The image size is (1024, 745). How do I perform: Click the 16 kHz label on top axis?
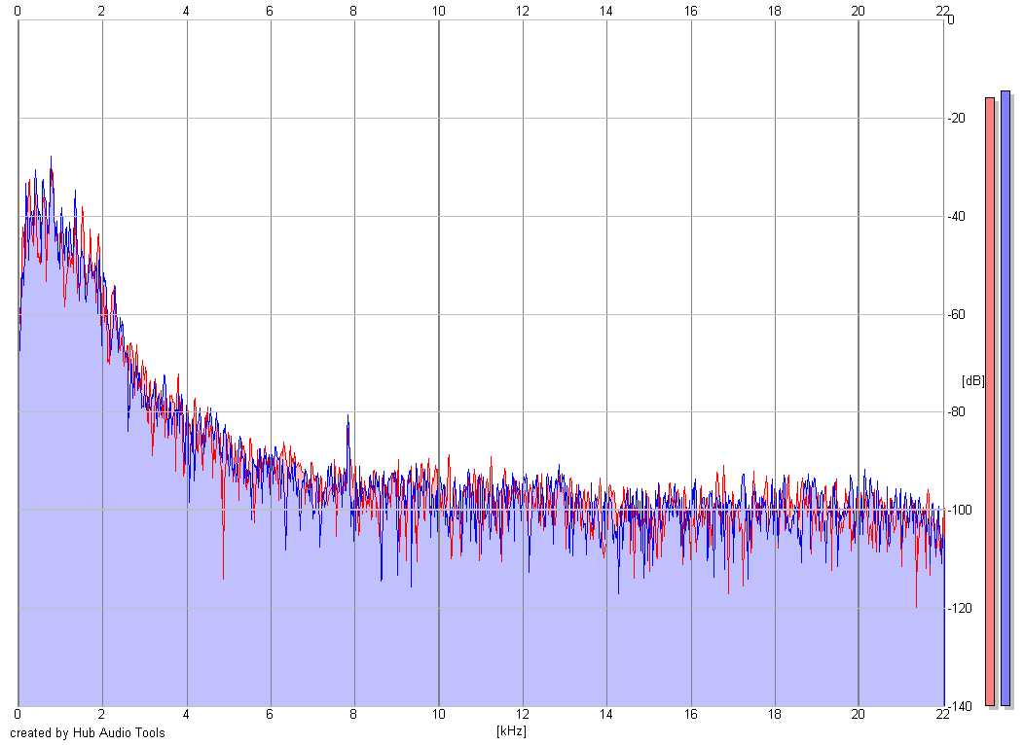pyautogui.click(x=690, y=11)
